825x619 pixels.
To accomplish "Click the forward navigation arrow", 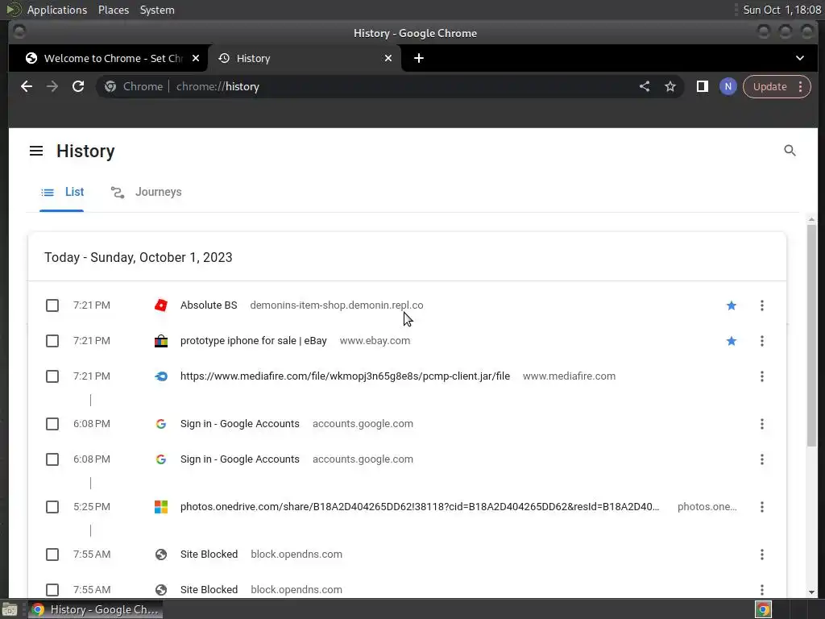I will pos(52,86).
